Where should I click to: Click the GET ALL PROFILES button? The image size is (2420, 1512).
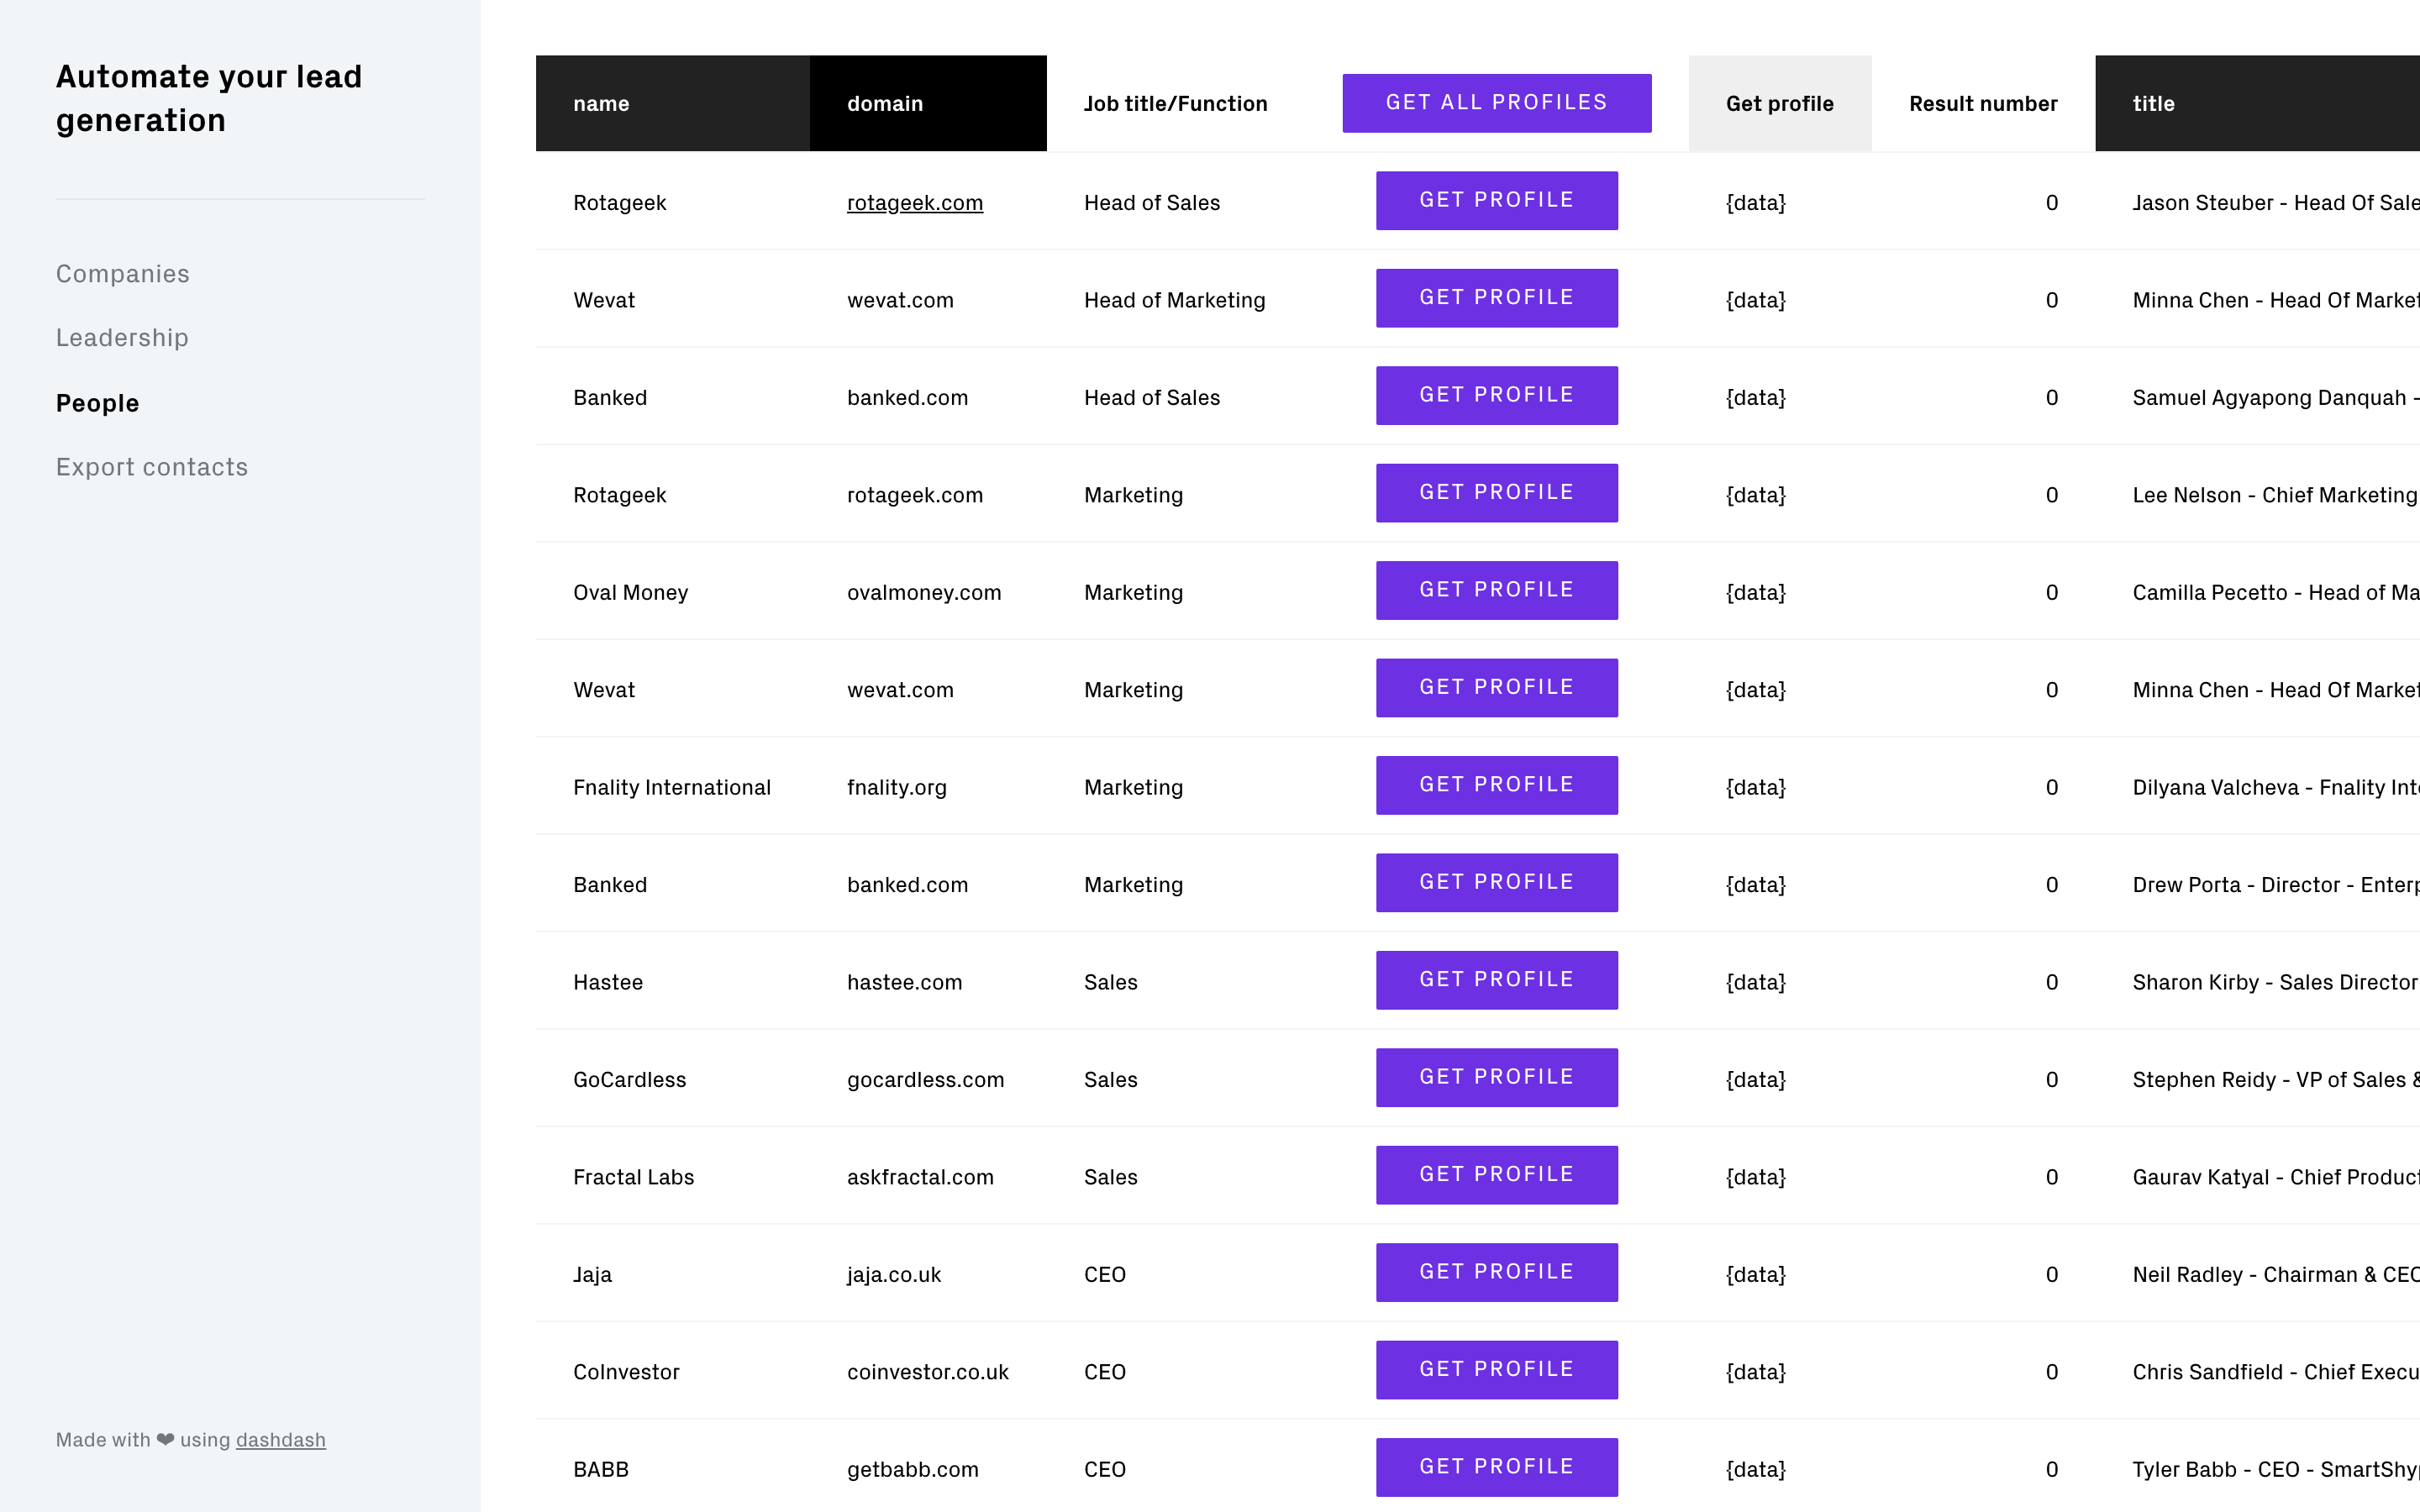pos(1496,103)
